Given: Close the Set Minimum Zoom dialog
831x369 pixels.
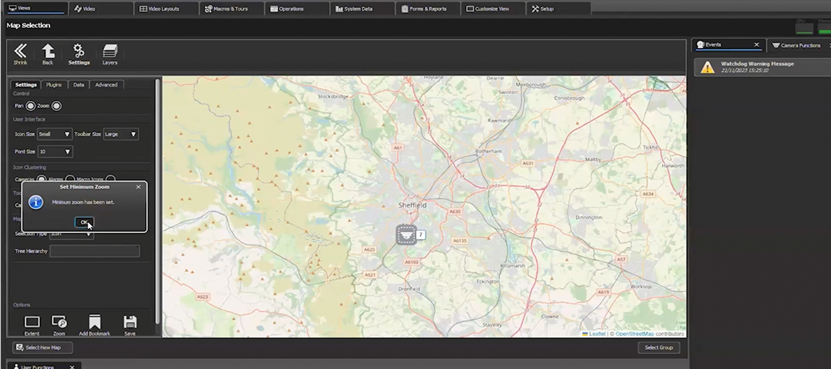Looking at the screenshot, I should tap(138, 187).
